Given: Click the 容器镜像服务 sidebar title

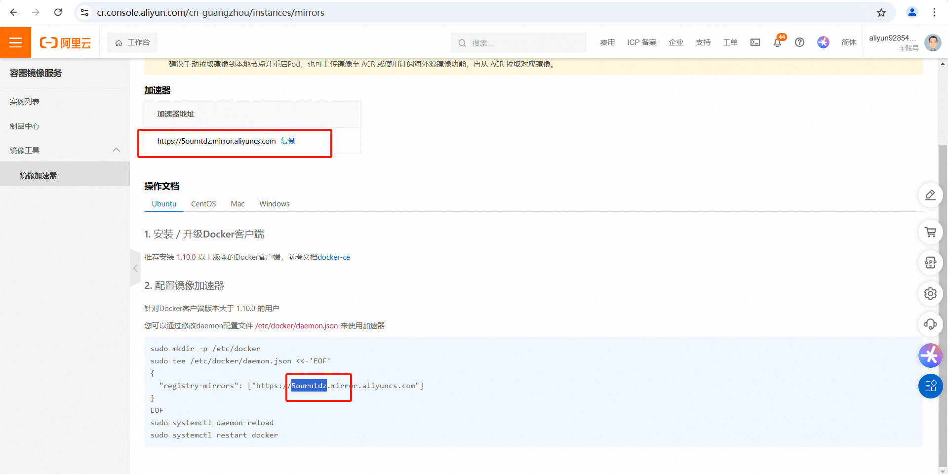Looking at the screenshot, I should pyautogui.click(x=36, y=73).
